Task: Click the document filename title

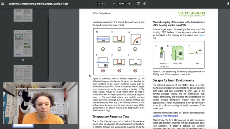Action: tap(39, 4)
